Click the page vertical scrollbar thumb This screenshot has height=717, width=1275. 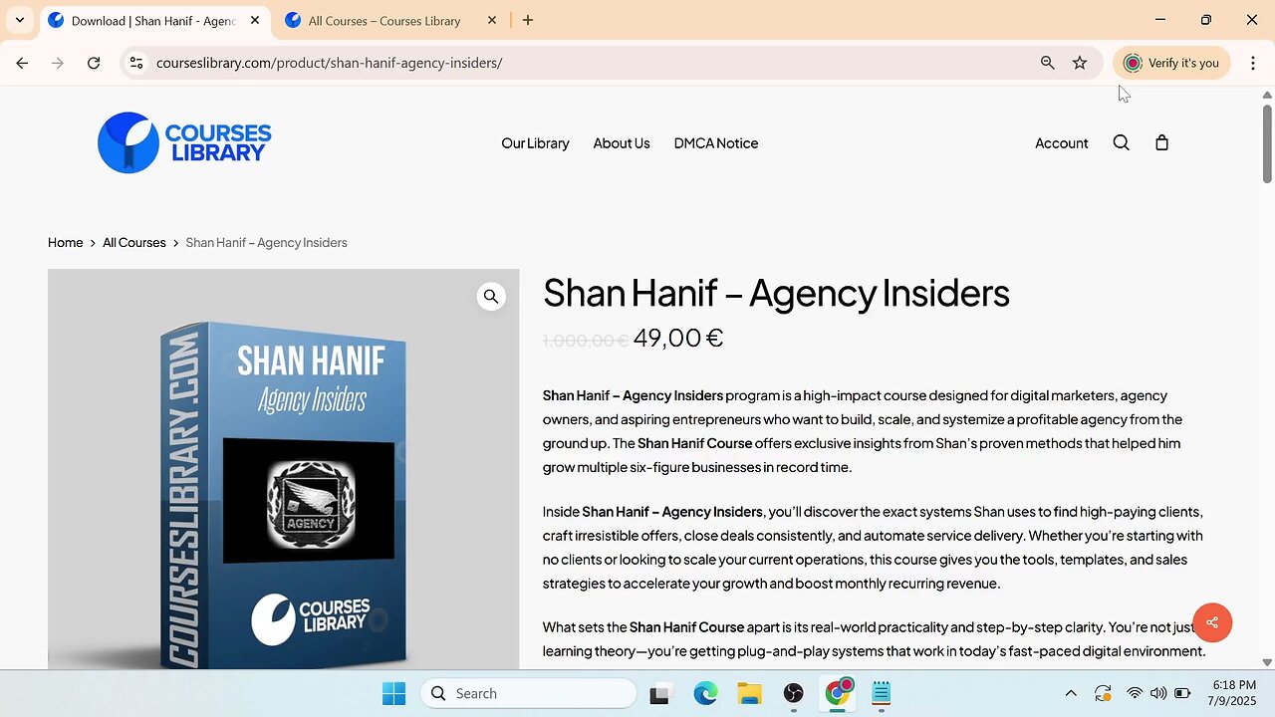coord(1267,142)
